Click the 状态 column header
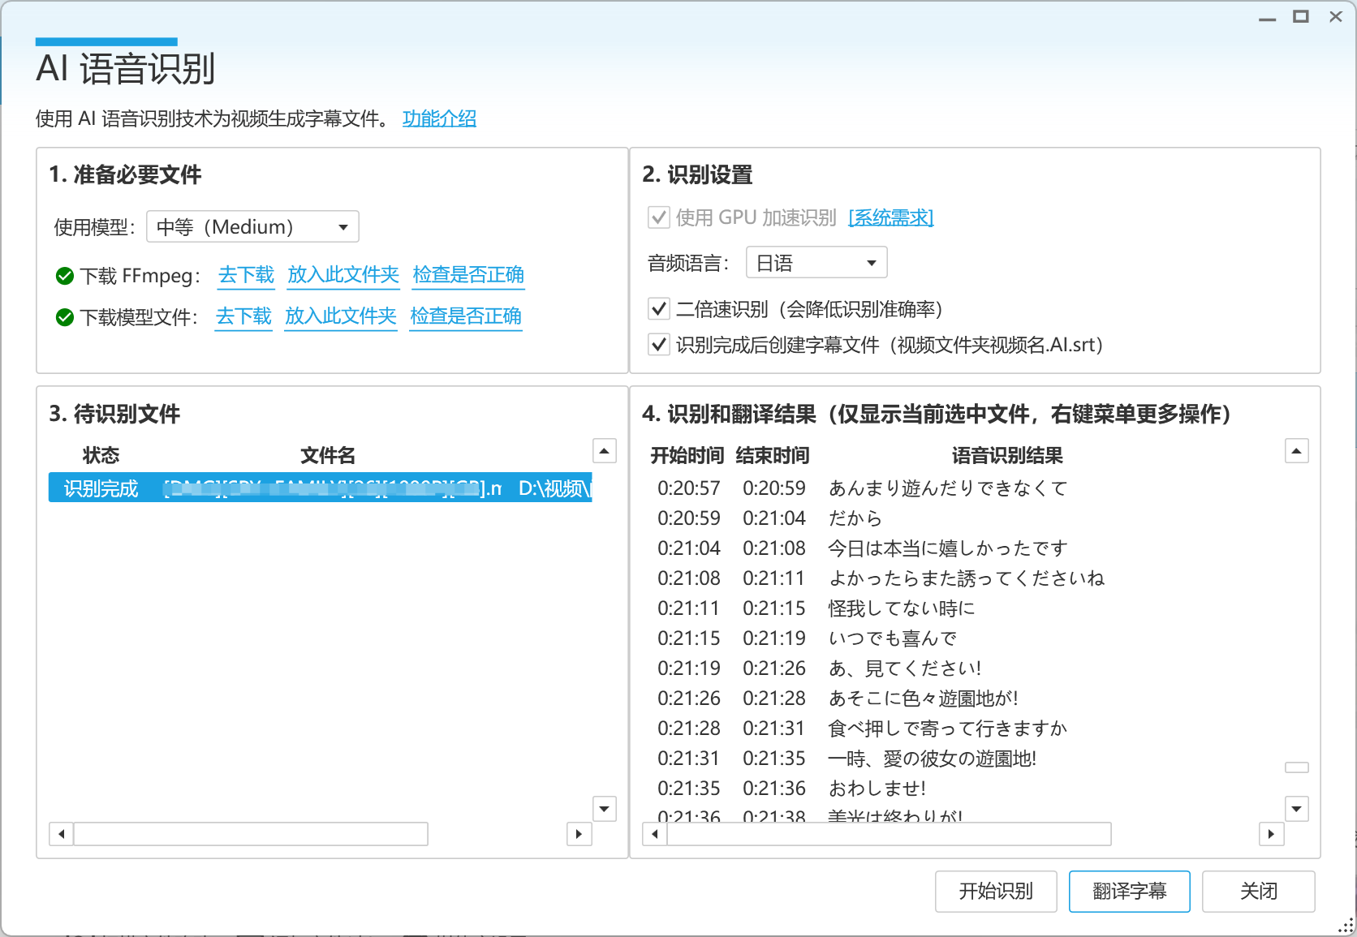This screenshot has width=1357, height=937. coord(101,455)
